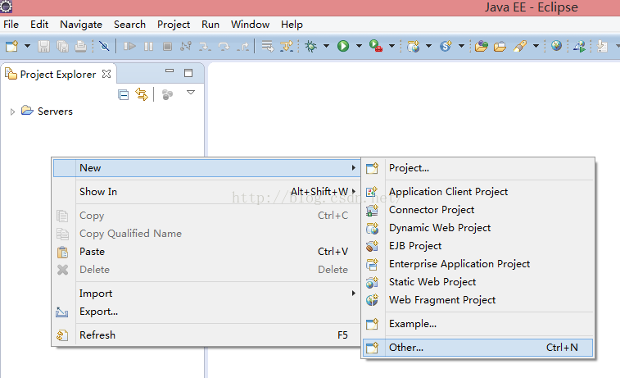The height and width of the screenshot is (378, 620).
Task: Choose New in the context menu
Action: (206, 168)
